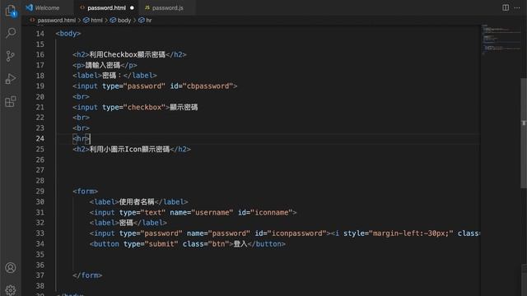Click the opening form tag on line 29
Image resolution: width=527 pixels, height=296 pixels.
click(x=85, y=191)
